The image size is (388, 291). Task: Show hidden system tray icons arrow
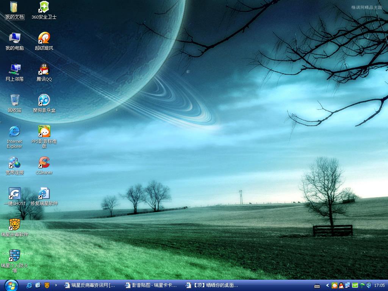(327, 285)
